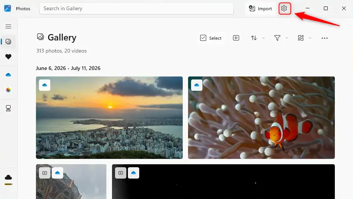The image size is (353, 199).
Task: Minimize the Photos window
Action: tap(308, 8)
